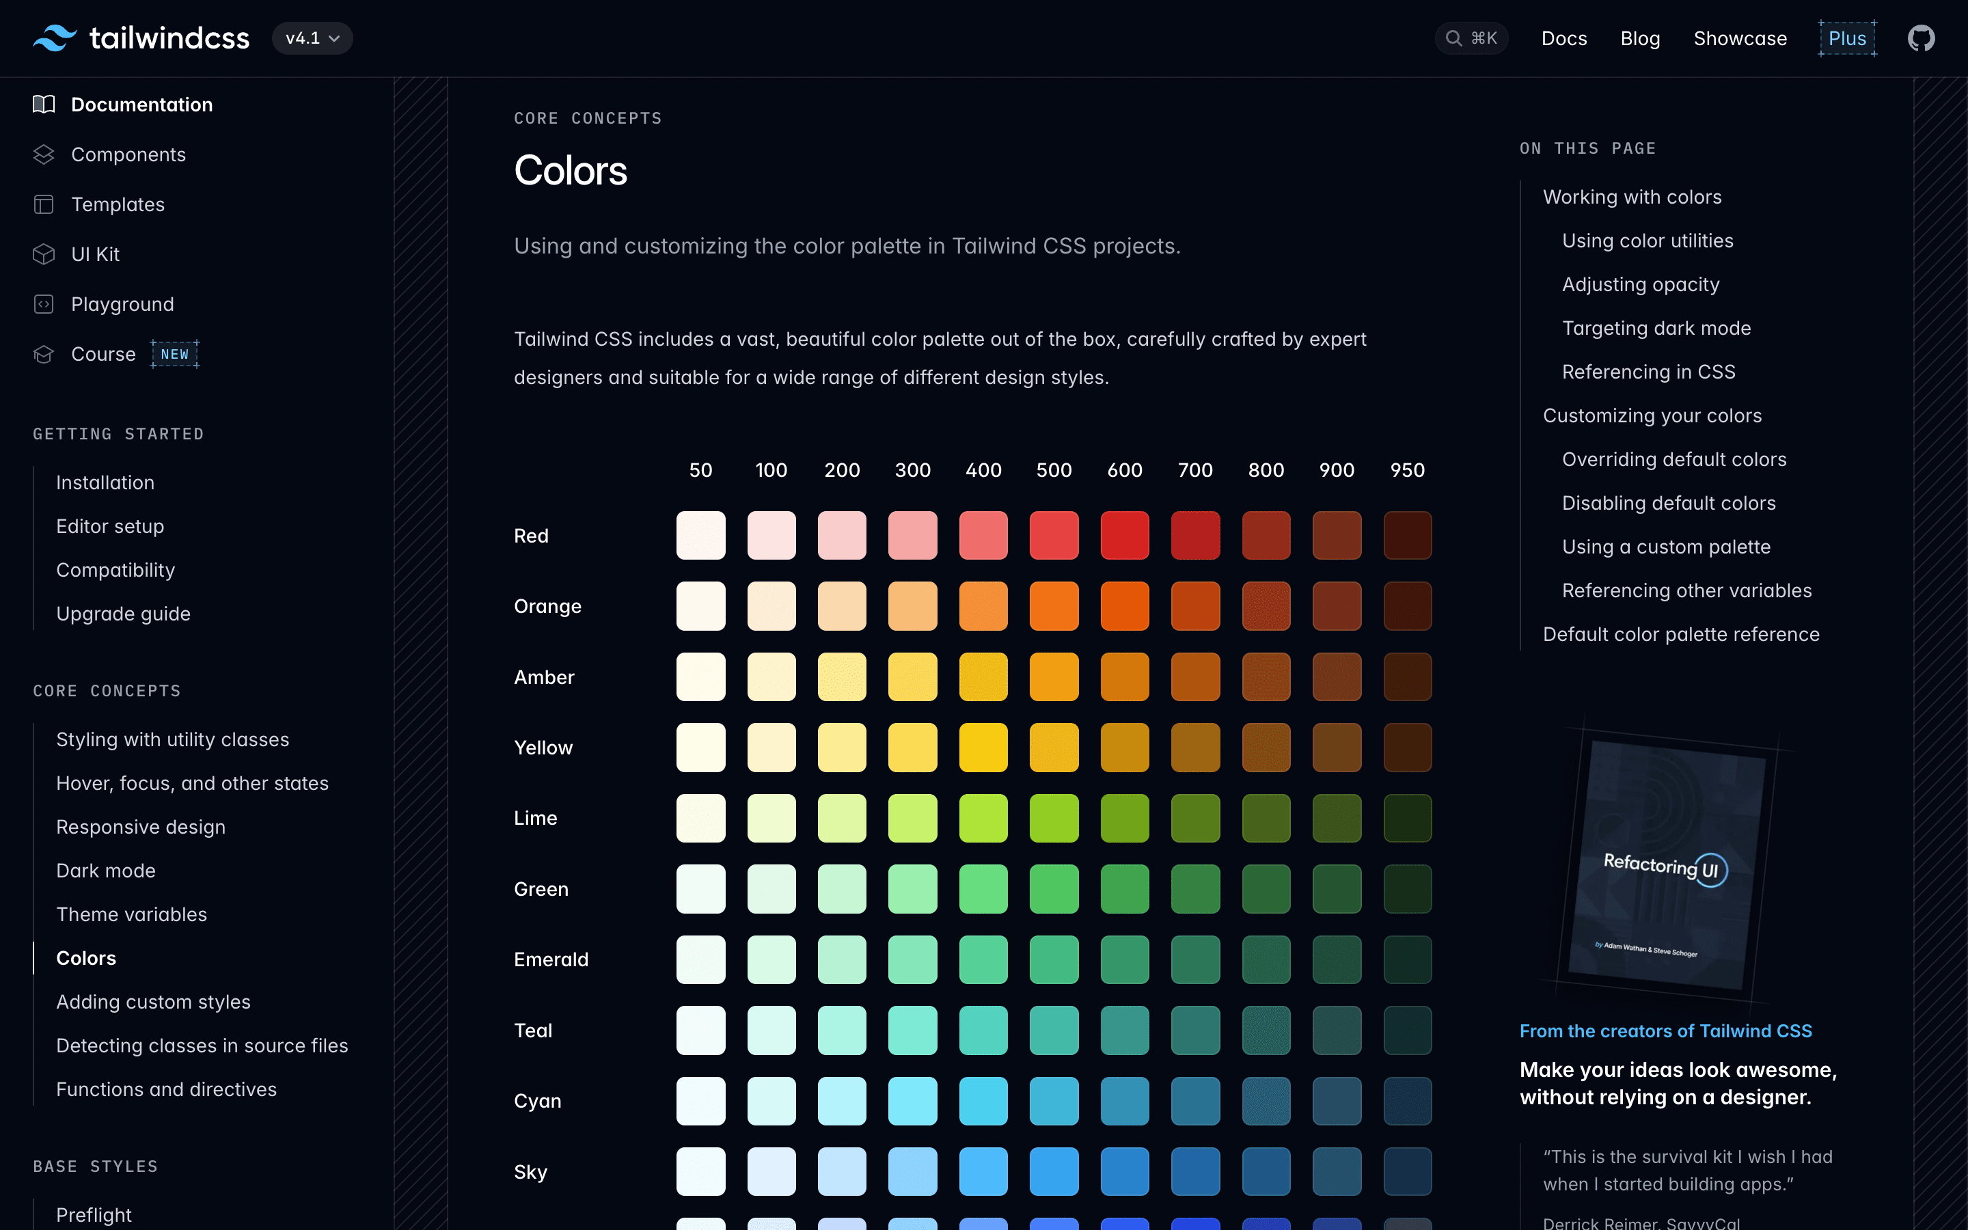Screen dimensions: 1968x1230
Task: Pick the Cyan 400 color swatch
Action: point(983,1101)
